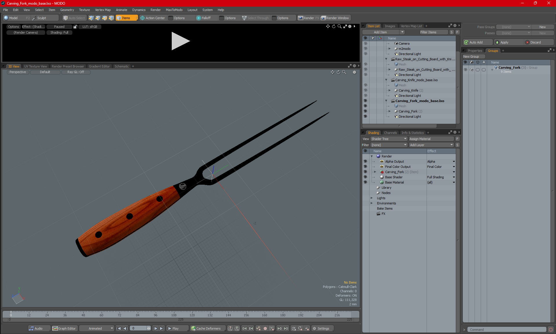Toggle visibility of Carving_Fork_modo_base.lxo
556x334 pixels.
click(x=365, y=101)
